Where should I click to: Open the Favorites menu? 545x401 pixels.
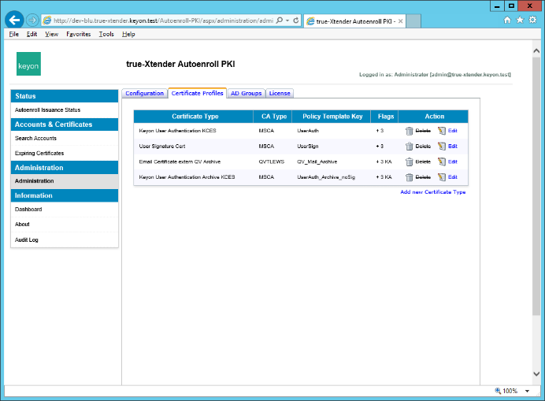[x=79, y=34]
